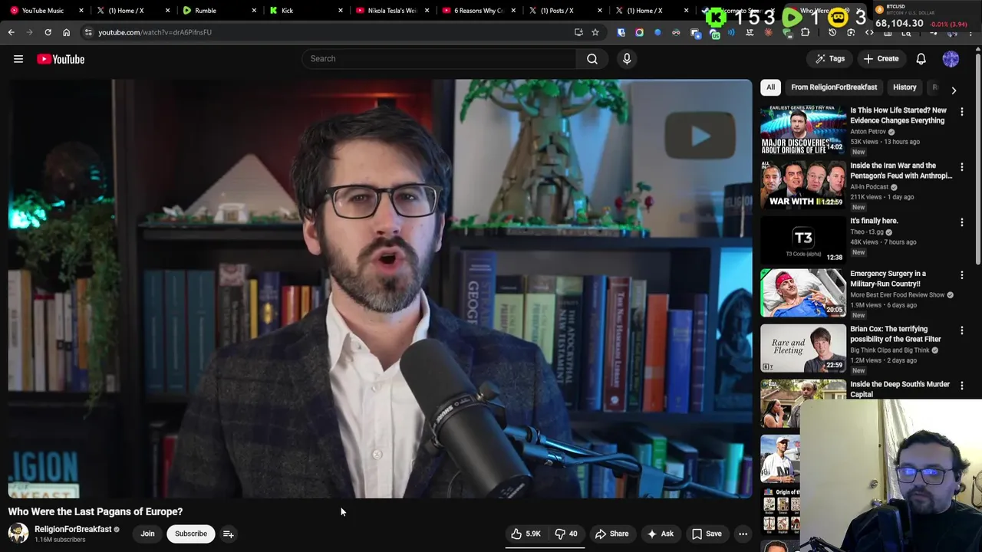Click the add-to-queue icon beside Subscribe
This screenshot has height=552, width=982.
point(229,534)
